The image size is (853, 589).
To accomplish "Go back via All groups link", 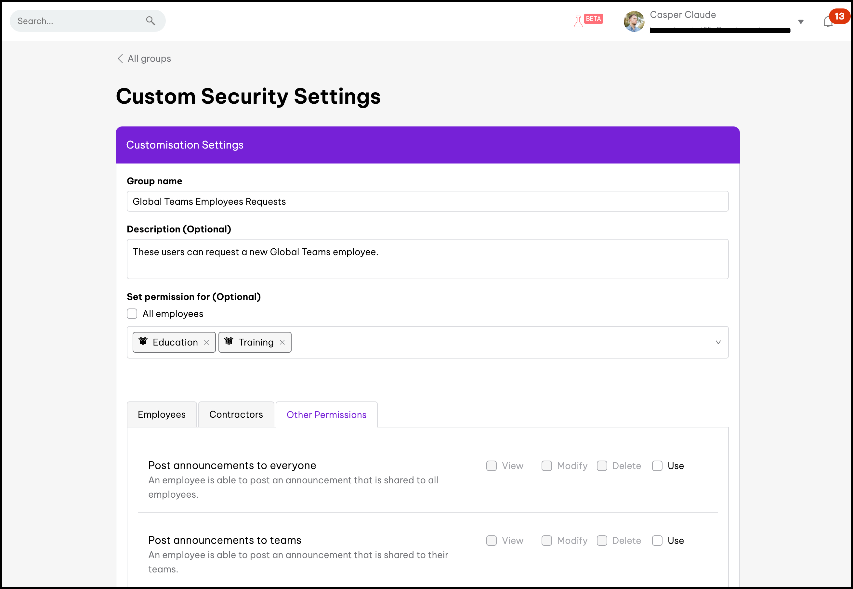I will [149, 59].
